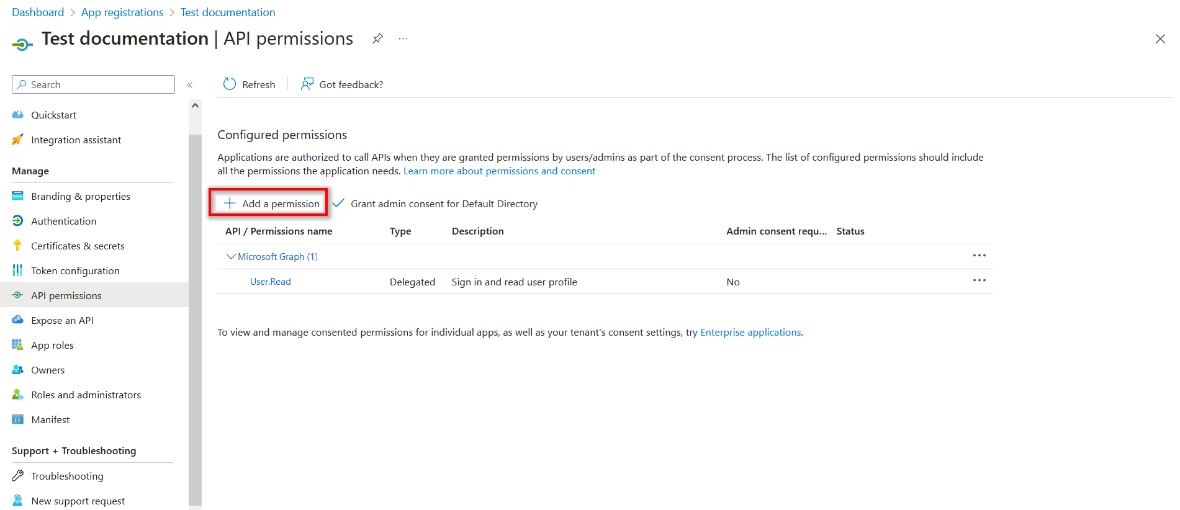Click the Token configuration bars icon
The height and width of the screenshot is (510, 1180).
click(17, 271)
